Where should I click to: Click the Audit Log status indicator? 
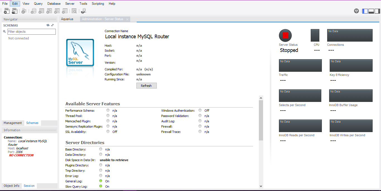(200, 121)
